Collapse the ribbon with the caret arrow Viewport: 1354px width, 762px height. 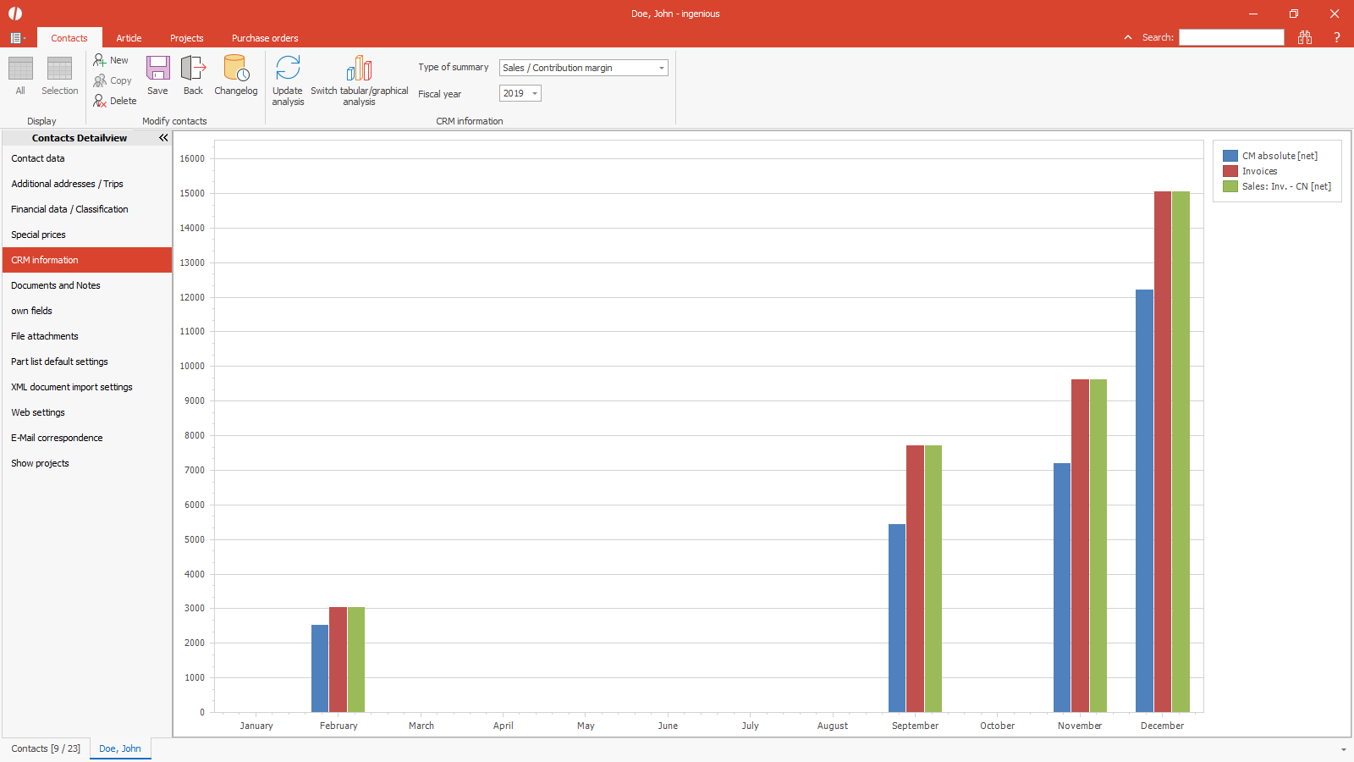point(1127,37)
